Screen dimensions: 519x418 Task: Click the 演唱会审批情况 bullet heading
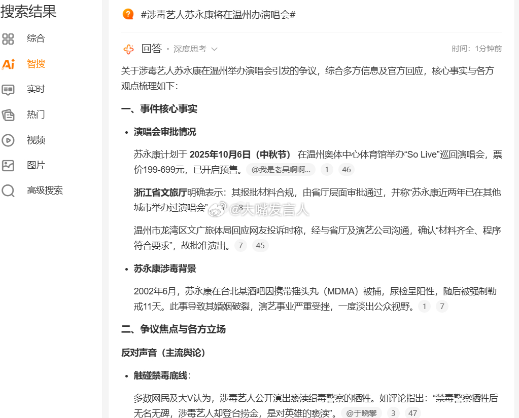[x=165, y=132]
